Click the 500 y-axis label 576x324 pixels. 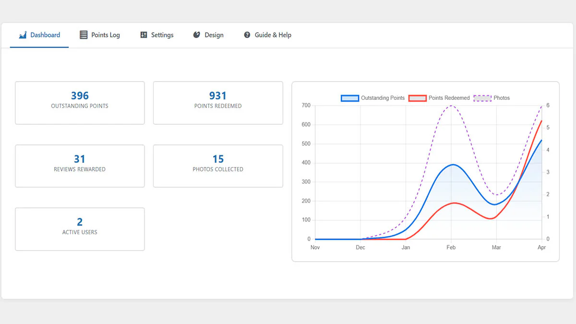[x=306, y=144]
